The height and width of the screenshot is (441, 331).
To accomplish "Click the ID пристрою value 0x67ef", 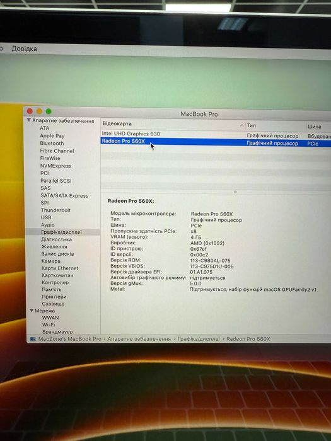I will 199,249.
